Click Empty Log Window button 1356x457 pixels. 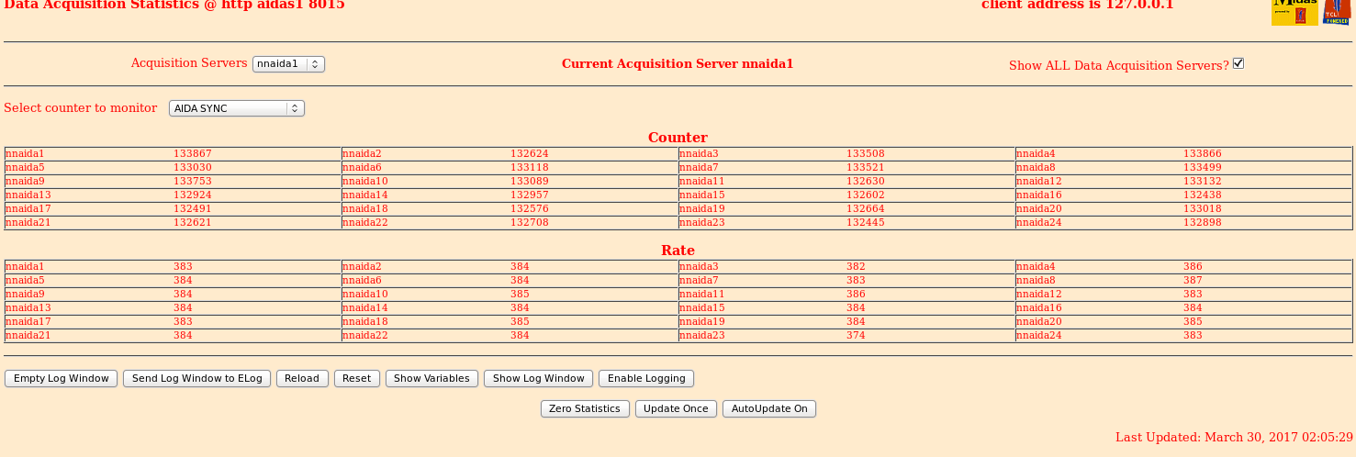[x=61, y=378]
